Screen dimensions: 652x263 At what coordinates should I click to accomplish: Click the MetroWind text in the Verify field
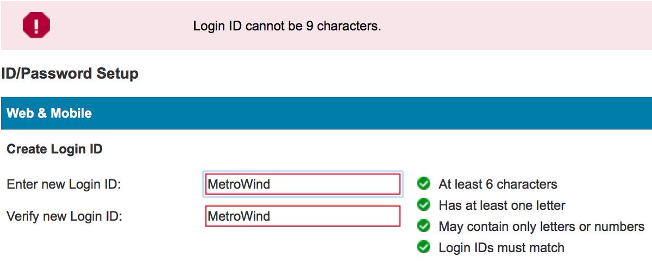tap(239, 216)
